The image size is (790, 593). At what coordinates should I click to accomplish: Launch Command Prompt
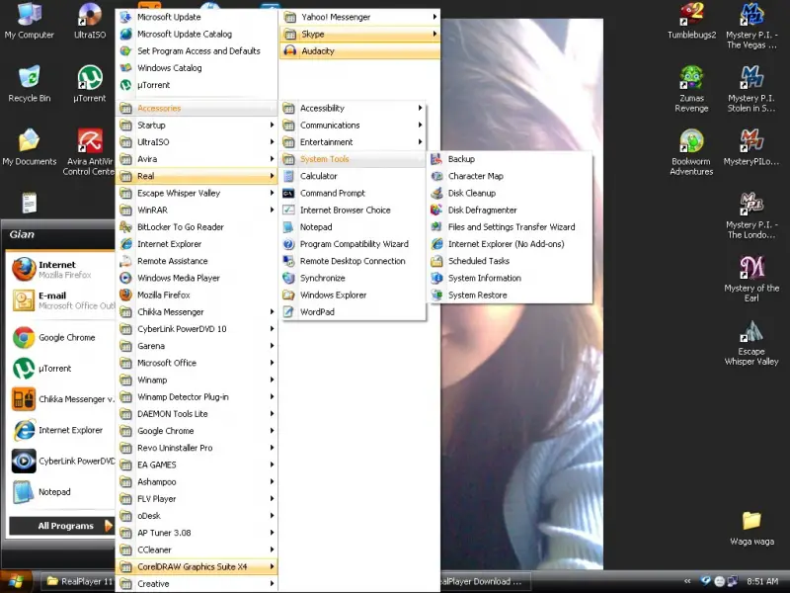tap(353, 193)
